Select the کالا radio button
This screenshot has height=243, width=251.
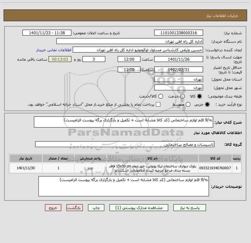[199, 96]
